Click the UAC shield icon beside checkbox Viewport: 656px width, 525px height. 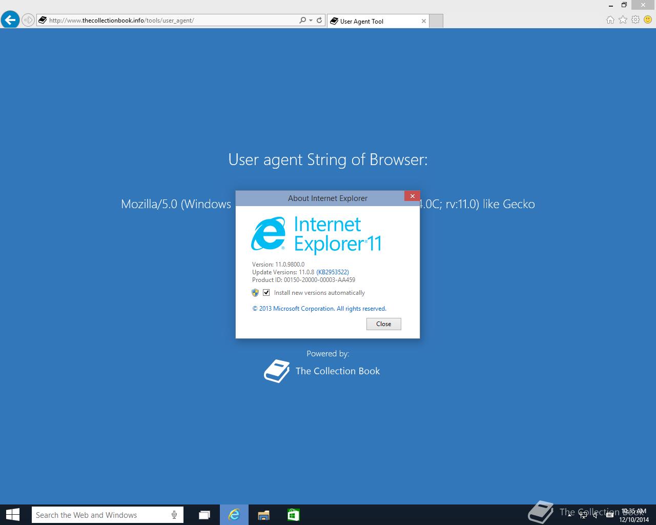tap(255, 293)
